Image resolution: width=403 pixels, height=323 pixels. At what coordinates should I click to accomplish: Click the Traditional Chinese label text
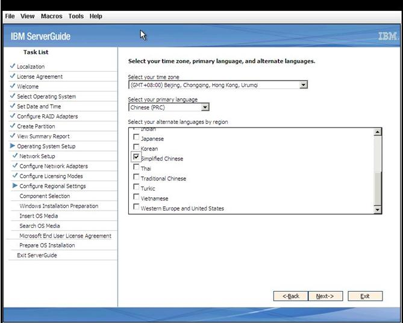pyautogui.click(x=163, y=179)
